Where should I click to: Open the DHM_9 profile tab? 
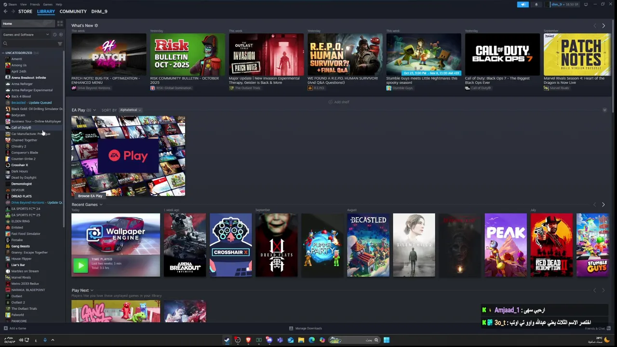pos(99,11)
